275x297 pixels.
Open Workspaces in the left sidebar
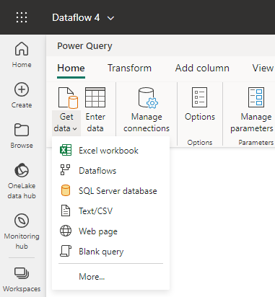pyautogui.click(x=22, y=280)
